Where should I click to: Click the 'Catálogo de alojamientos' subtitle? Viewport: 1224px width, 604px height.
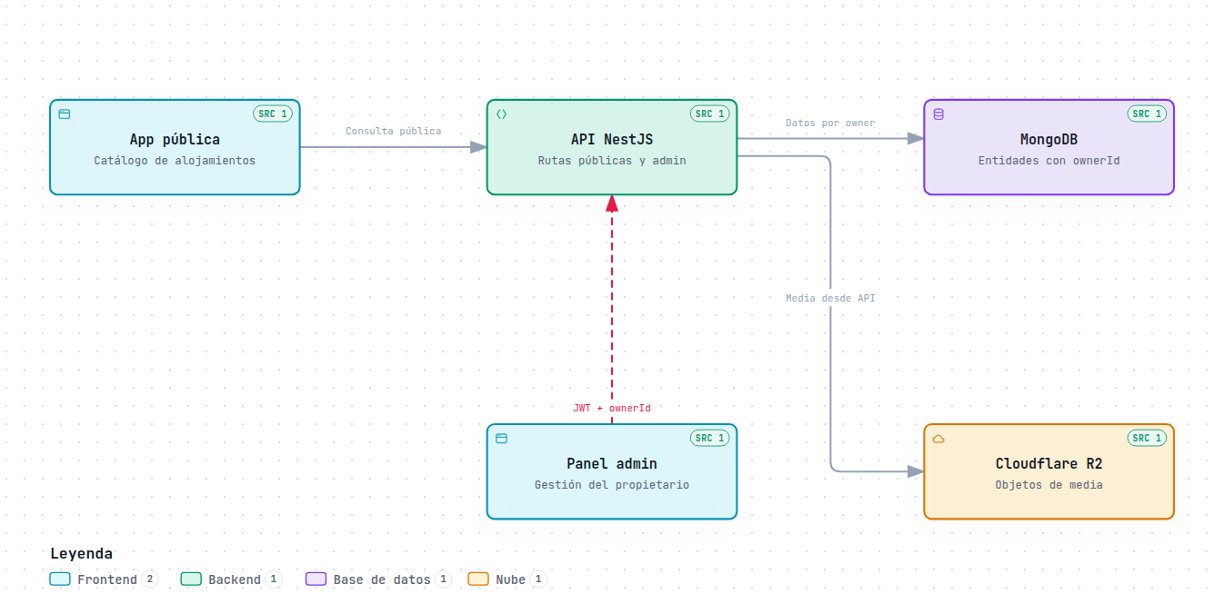(175, 161)
